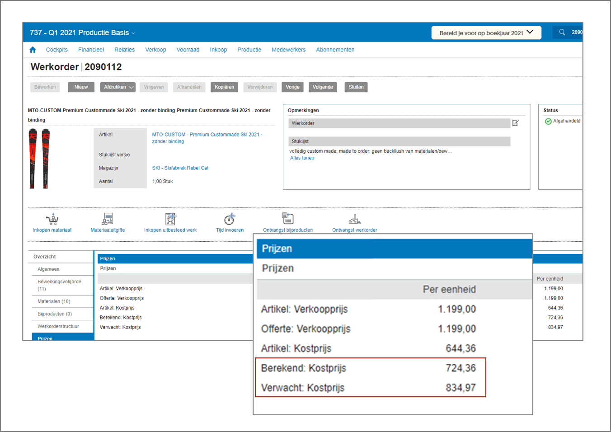611x432 pixels.
Task: Open the boekjaar 2021 dropdown
Action: pyautogui.click(x=530, y=32)
